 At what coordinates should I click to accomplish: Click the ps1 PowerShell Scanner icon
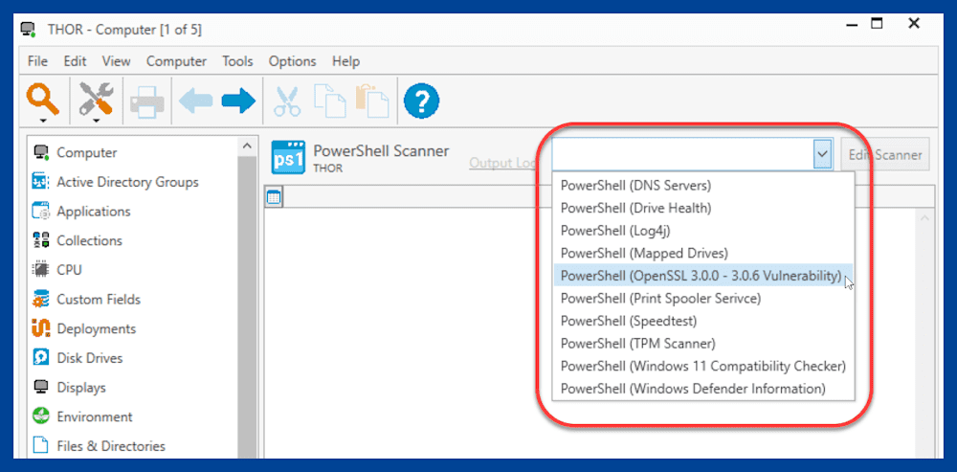(287, 157)
